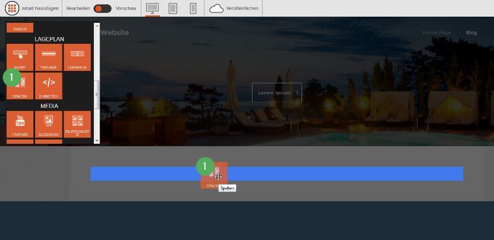Click the Lorem Ipsum banner button
Viewport: 494px width, 240px height.
click(x=277, y=93)
